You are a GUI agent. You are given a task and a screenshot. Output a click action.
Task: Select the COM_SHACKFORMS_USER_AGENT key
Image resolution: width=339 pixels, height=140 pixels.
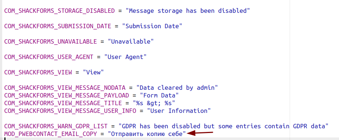[49, 57]
